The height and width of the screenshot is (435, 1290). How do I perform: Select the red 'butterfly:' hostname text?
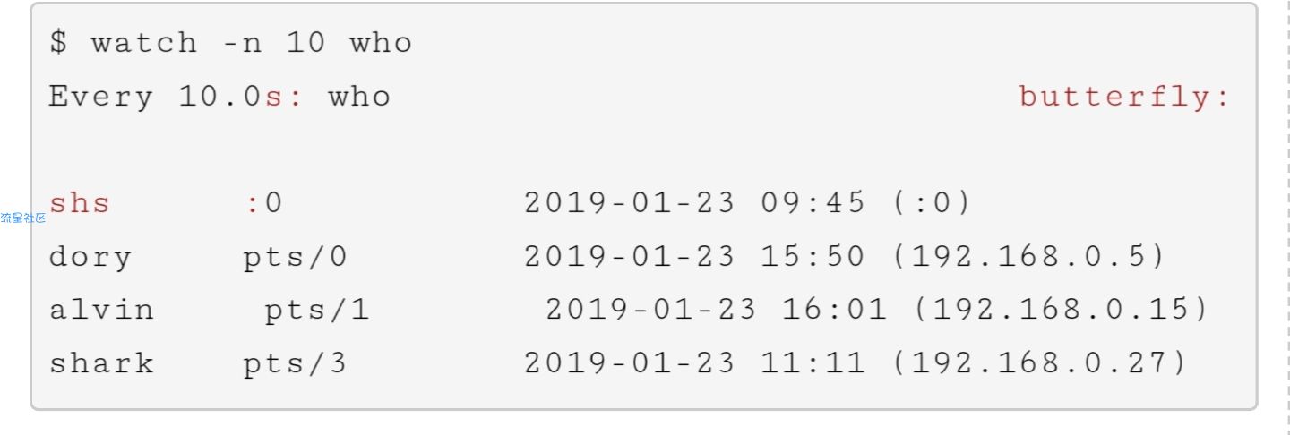[1125, 97]
